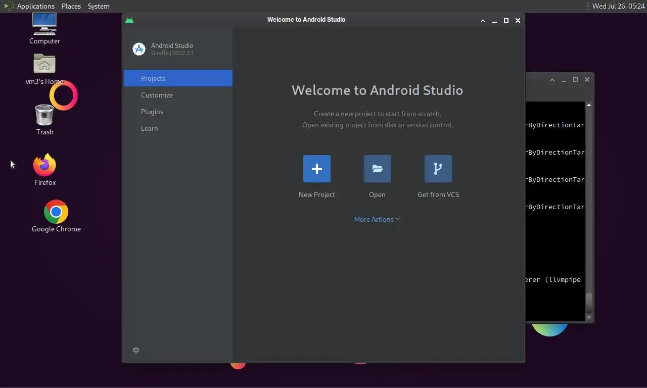
Task: Open the Places menu
Action: coord(71,6)
